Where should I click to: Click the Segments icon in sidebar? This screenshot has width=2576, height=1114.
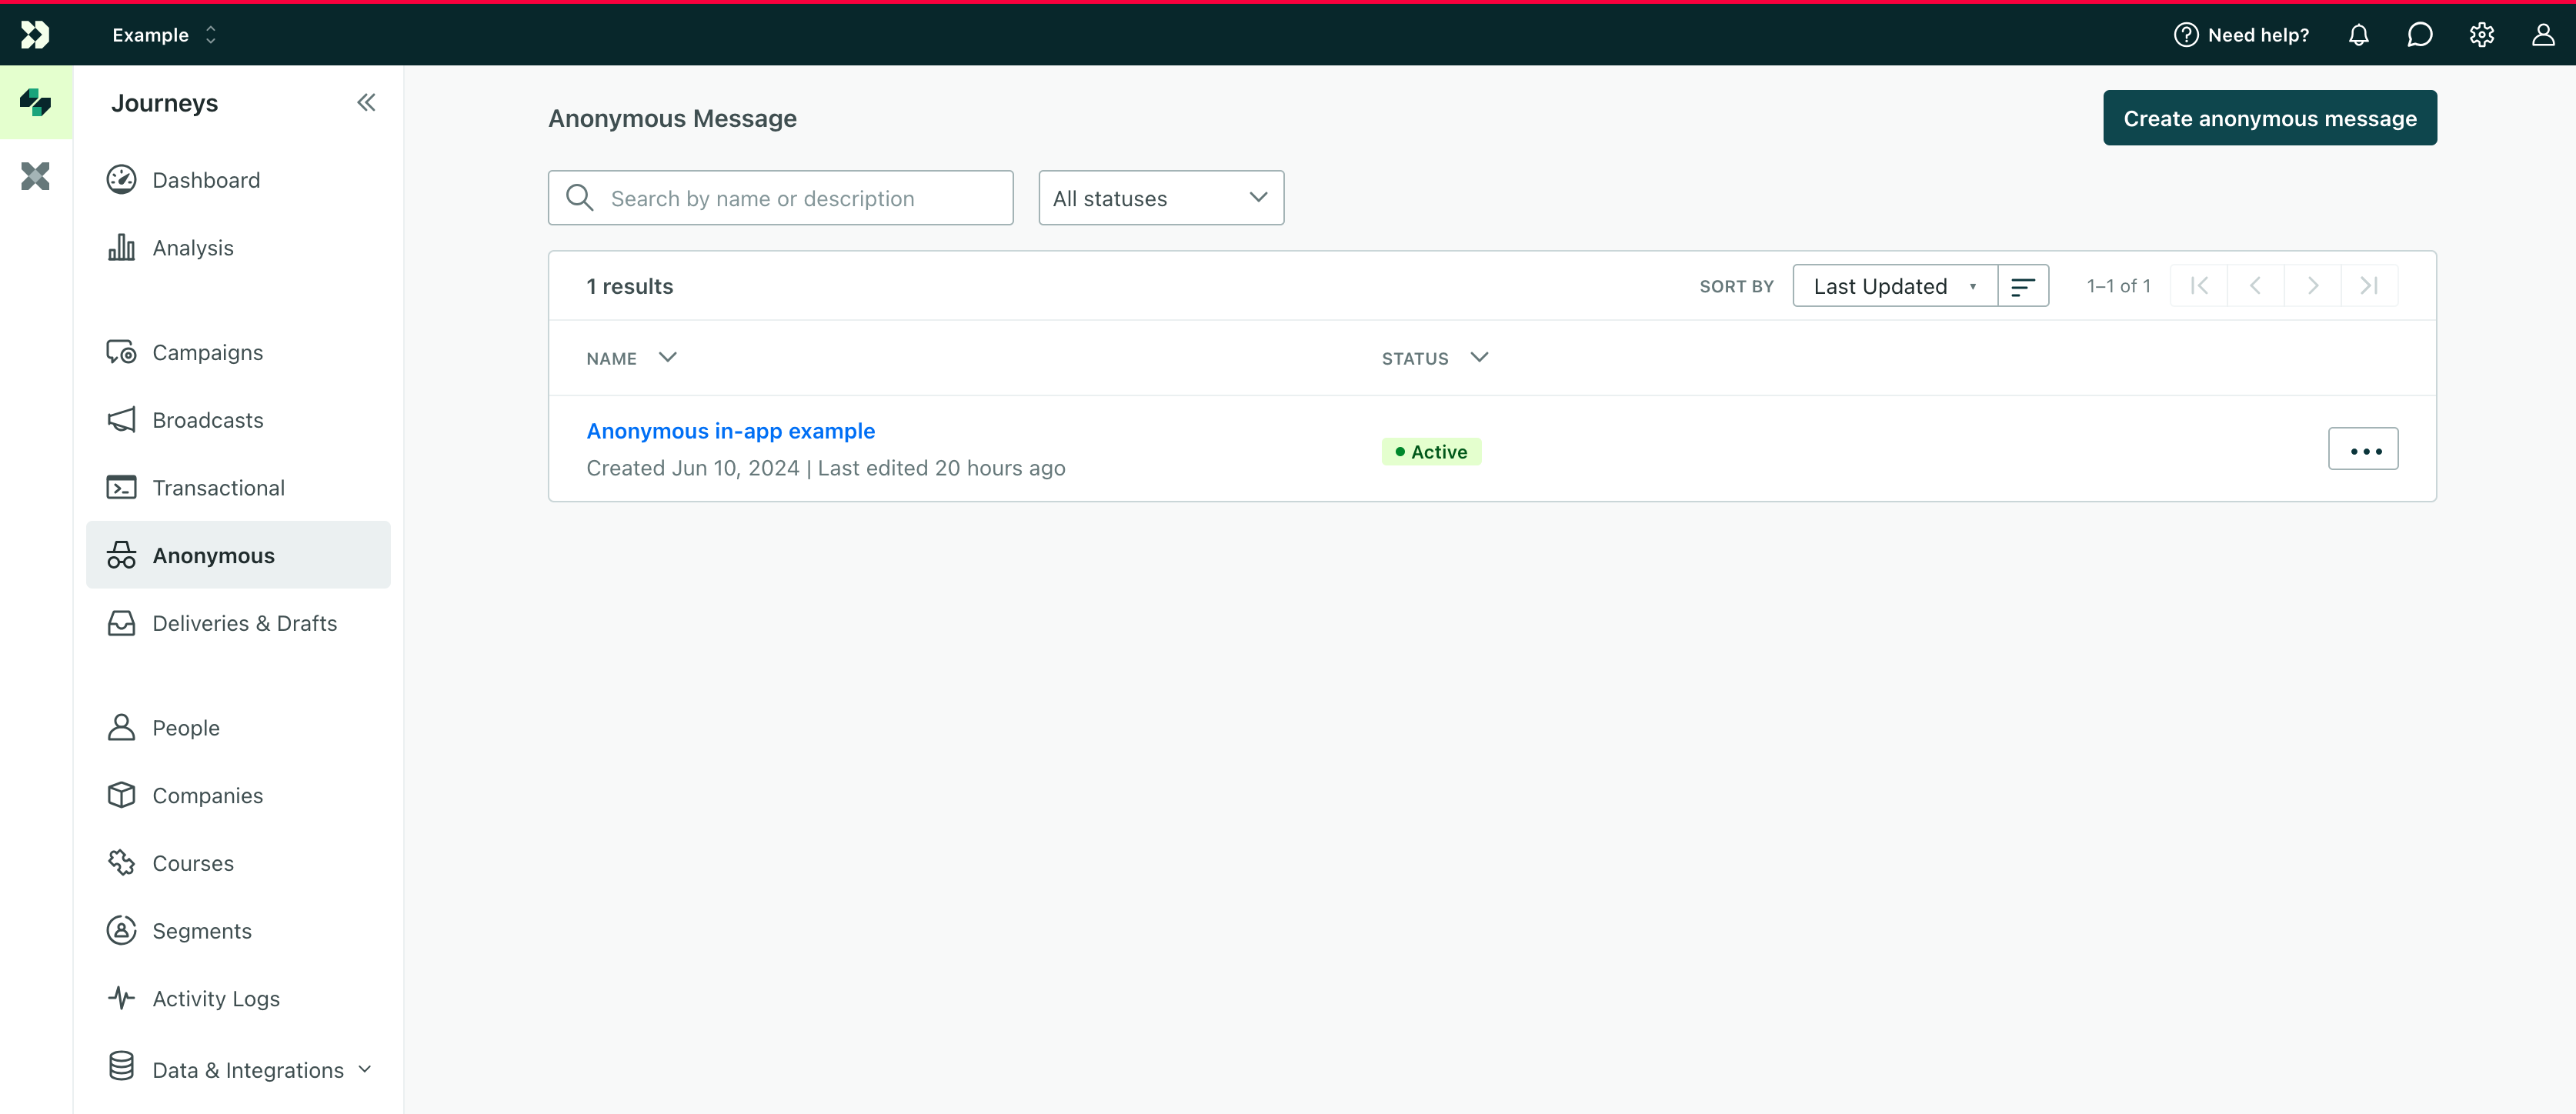(x=122, y=930)
